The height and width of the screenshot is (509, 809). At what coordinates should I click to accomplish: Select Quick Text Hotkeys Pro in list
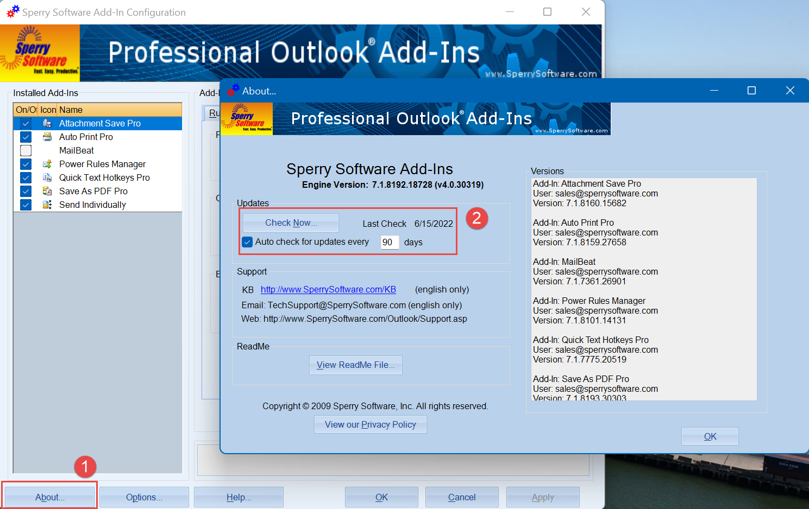98,177
